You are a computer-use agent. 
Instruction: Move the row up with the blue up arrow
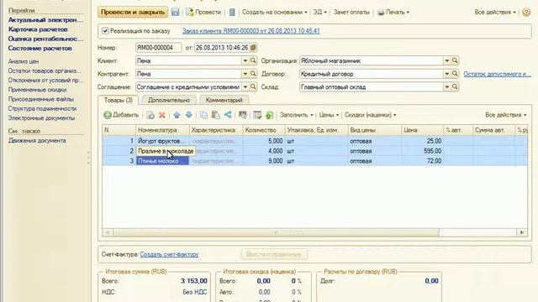point(177,115)
